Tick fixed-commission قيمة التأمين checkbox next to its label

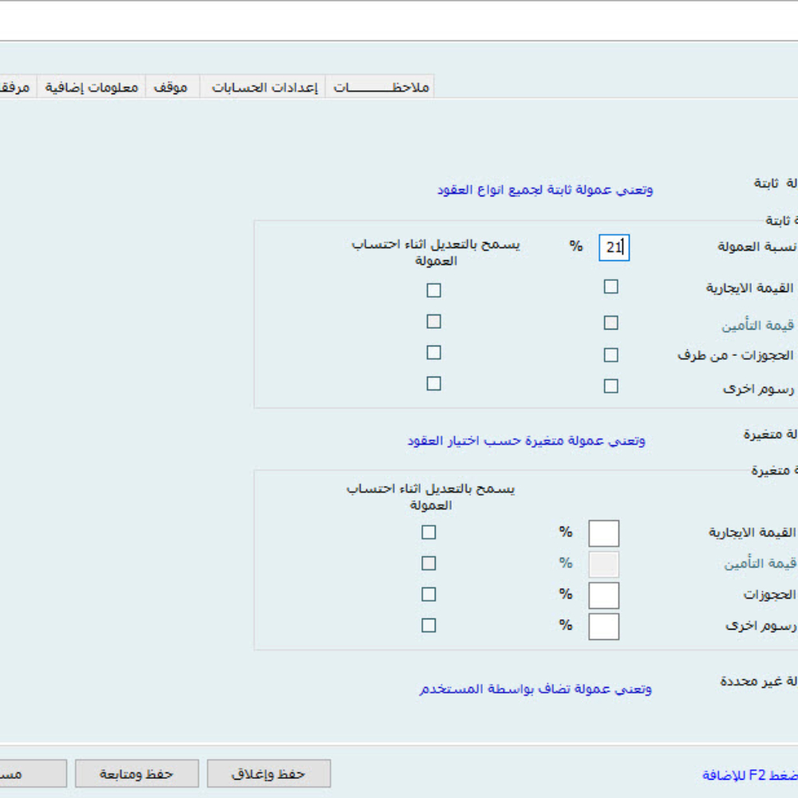pyautogui.click(x=610, y=322)
